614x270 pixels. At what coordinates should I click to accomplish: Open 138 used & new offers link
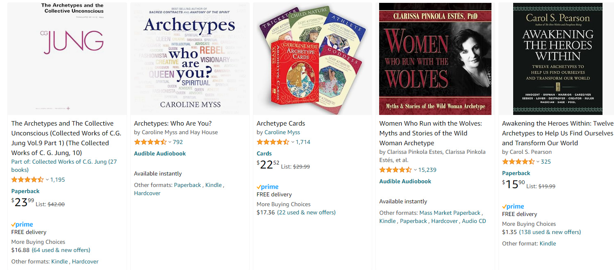[x=550, y=232]
